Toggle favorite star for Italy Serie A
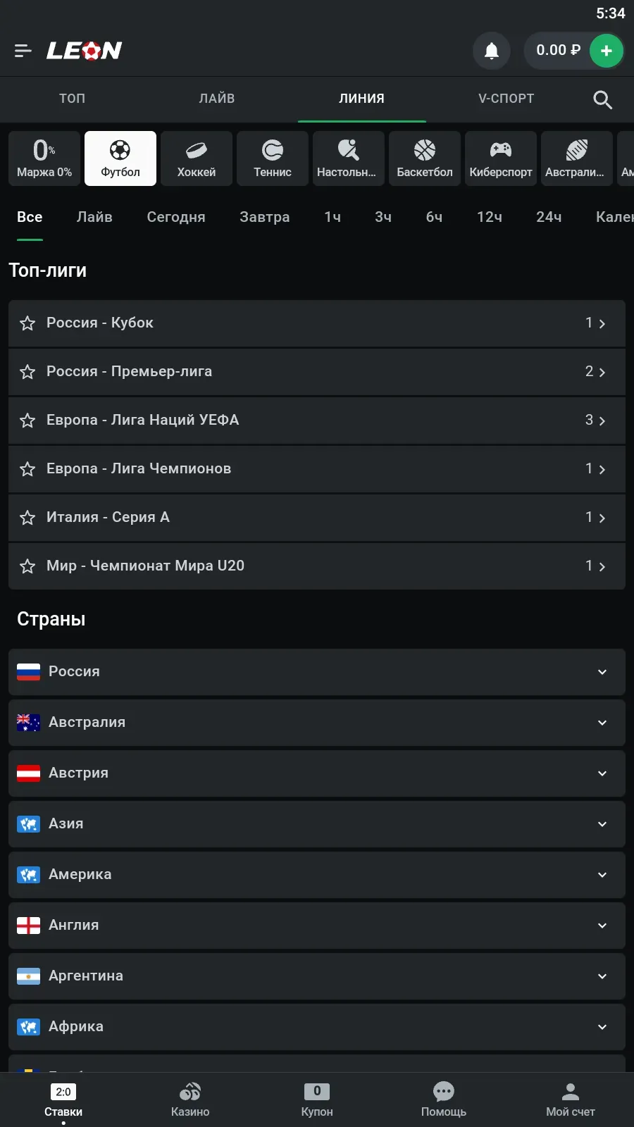This screenshot has height=1127, width=634. 27,518
